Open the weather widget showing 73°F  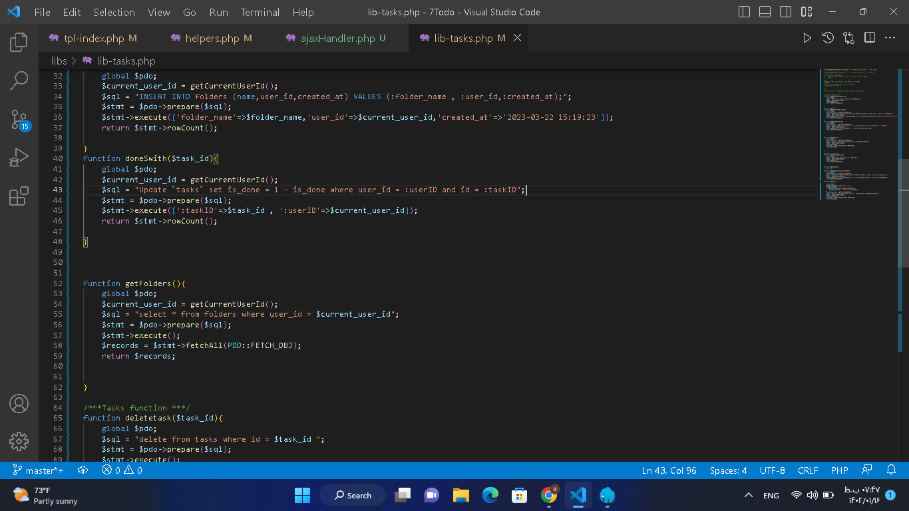click(47, 495)
